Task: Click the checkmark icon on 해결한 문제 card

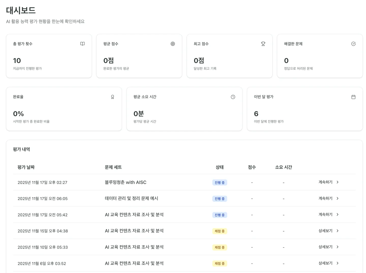Action: [353, 44]
